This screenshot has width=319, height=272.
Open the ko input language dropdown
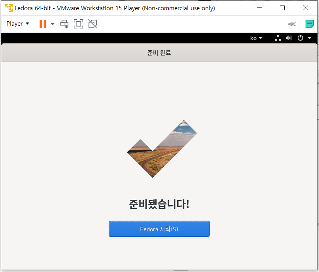256,38
